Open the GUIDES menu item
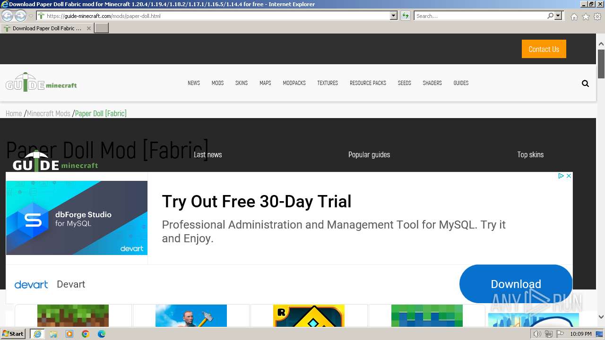This screenshot has width=605, height=340. click(x=461, y=83)
